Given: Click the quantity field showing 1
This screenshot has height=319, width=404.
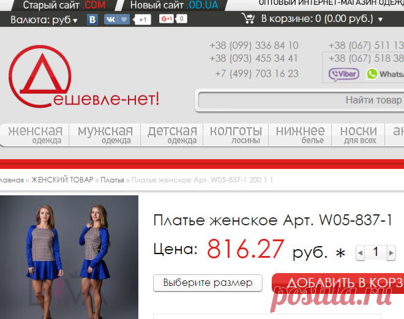Looking at the screenshot, I should point(376,252).
